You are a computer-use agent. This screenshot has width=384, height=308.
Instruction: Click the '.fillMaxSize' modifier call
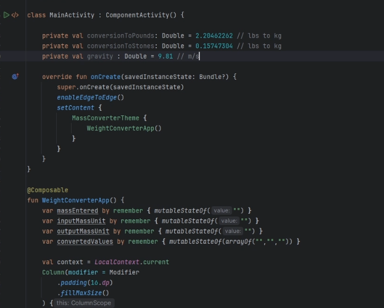[x=81, y=293]
